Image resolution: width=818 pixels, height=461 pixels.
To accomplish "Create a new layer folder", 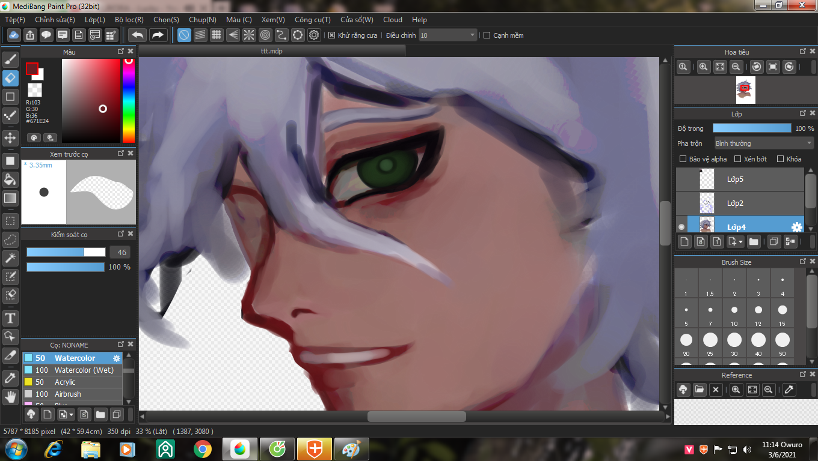I will coord(753,241).
